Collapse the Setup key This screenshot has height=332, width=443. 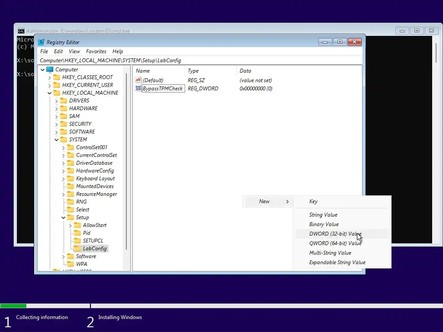[64, 218]
